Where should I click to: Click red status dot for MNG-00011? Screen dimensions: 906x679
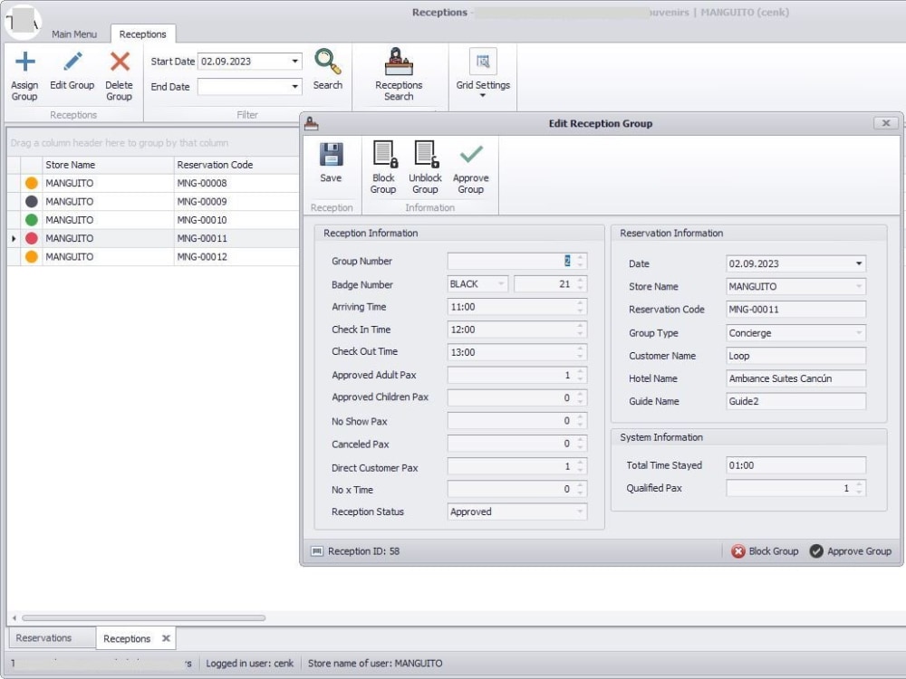coord(31,238)
